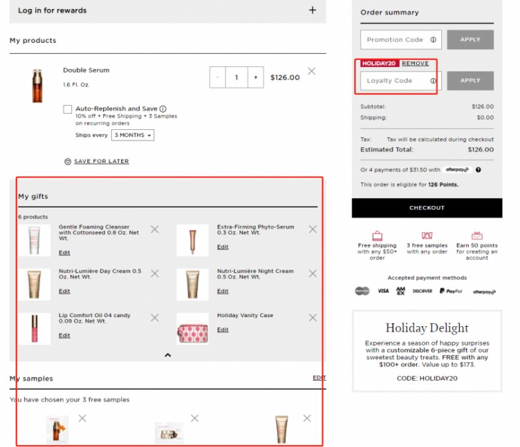Click Auto-Replenish info icon
This screenshot has width=520, height=447.
pyautogui.click(x=163, y=109)
